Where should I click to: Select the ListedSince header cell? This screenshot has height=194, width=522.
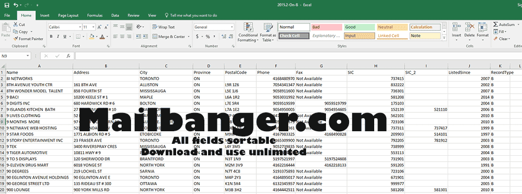tap(469, 72)
